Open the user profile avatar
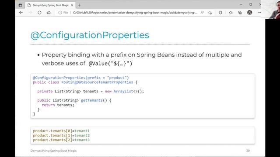This screenshot has width=280, height=157. 250,13
